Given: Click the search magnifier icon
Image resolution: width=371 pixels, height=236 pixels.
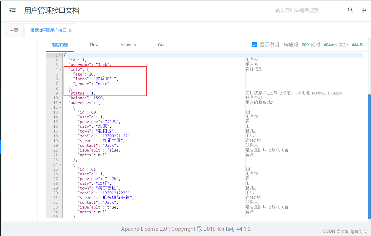Looking at the screenshot, I should [x=350, y=10].
